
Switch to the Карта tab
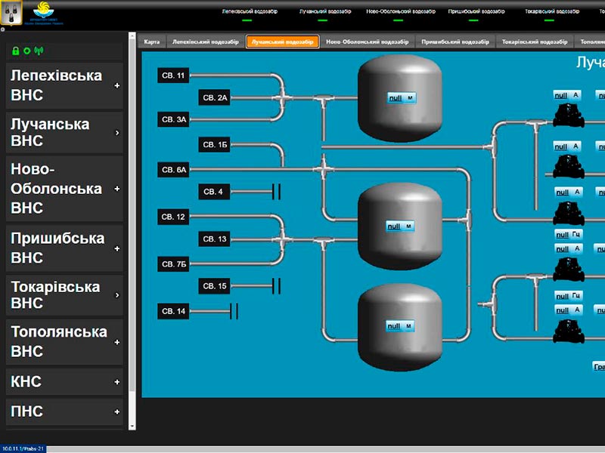click(152, 42)
